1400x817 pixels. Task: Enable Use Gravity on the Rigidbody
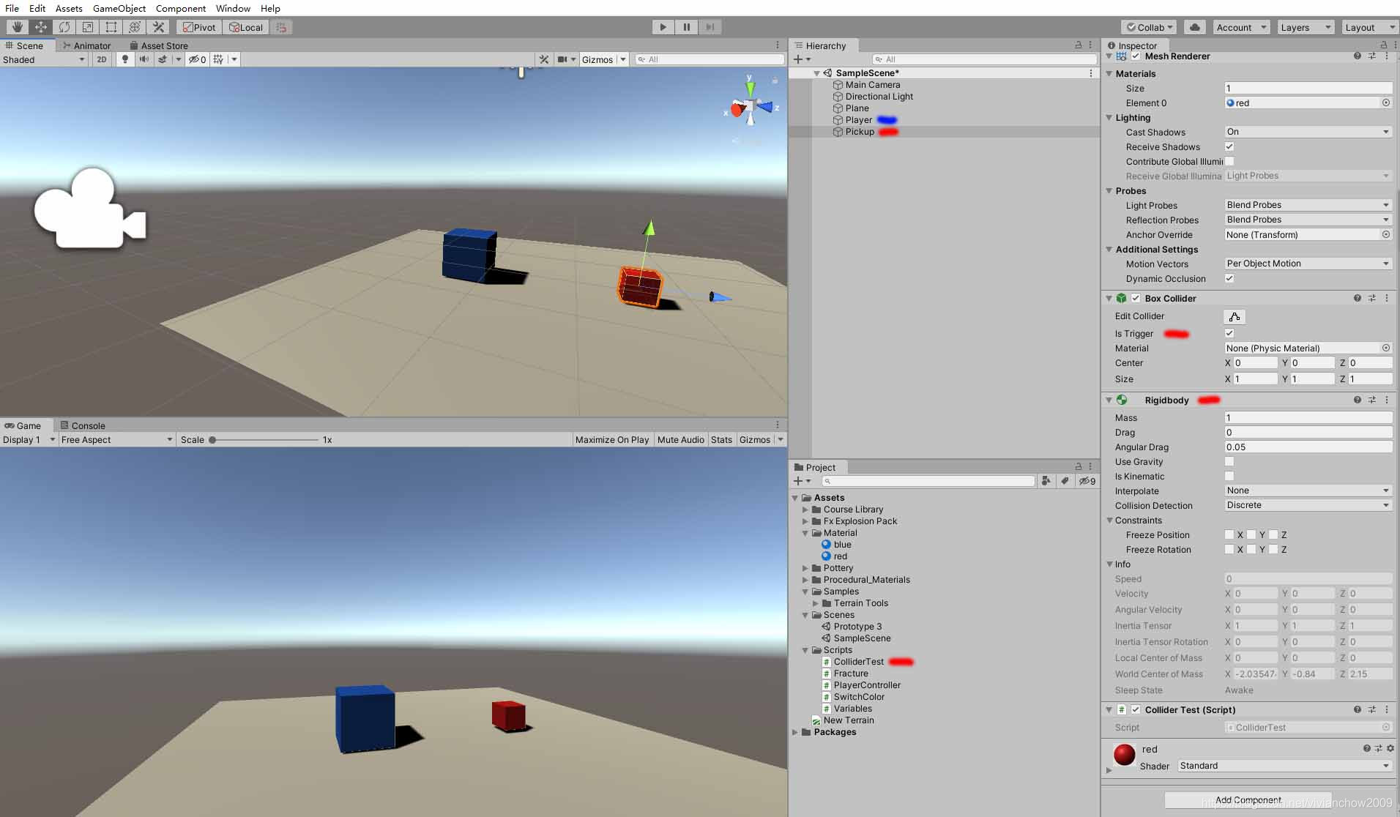pyautogui.click(x=1229, y=461)
